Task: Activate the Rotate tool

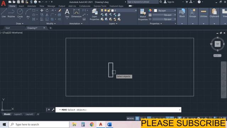Action: coord(47,10)
